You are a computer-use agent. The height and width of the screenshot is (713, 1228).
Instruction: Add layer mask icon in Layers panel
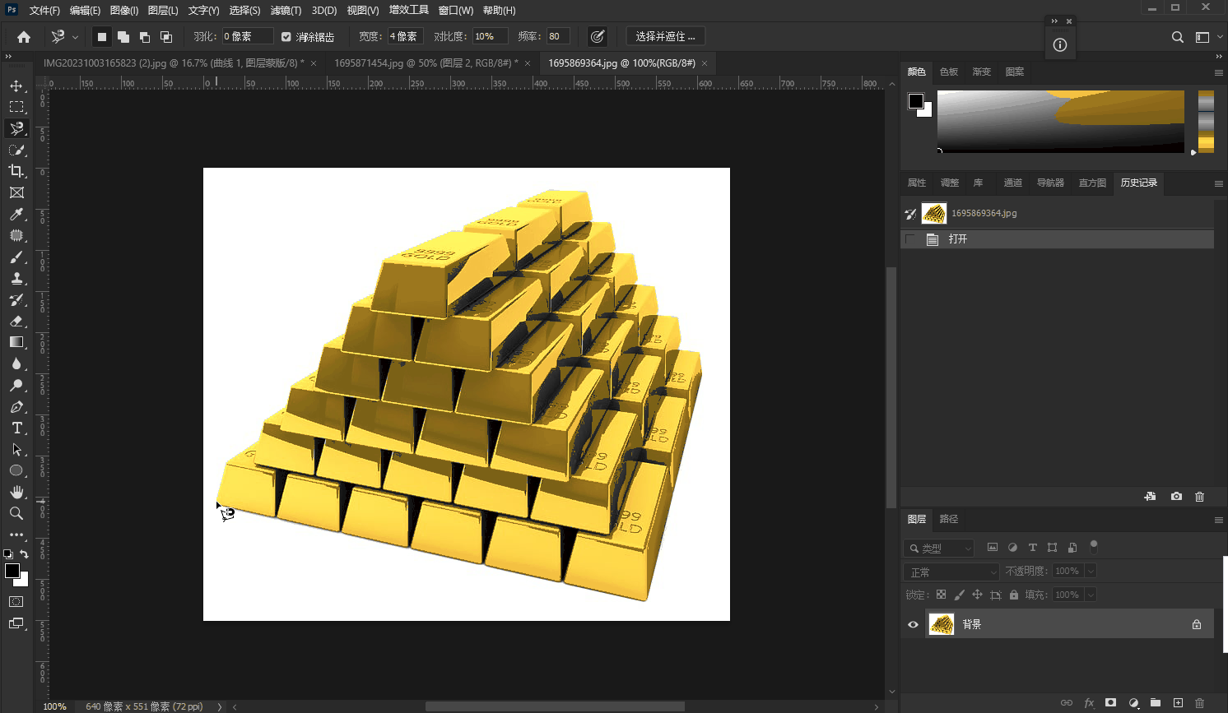tap(1110, 702)
